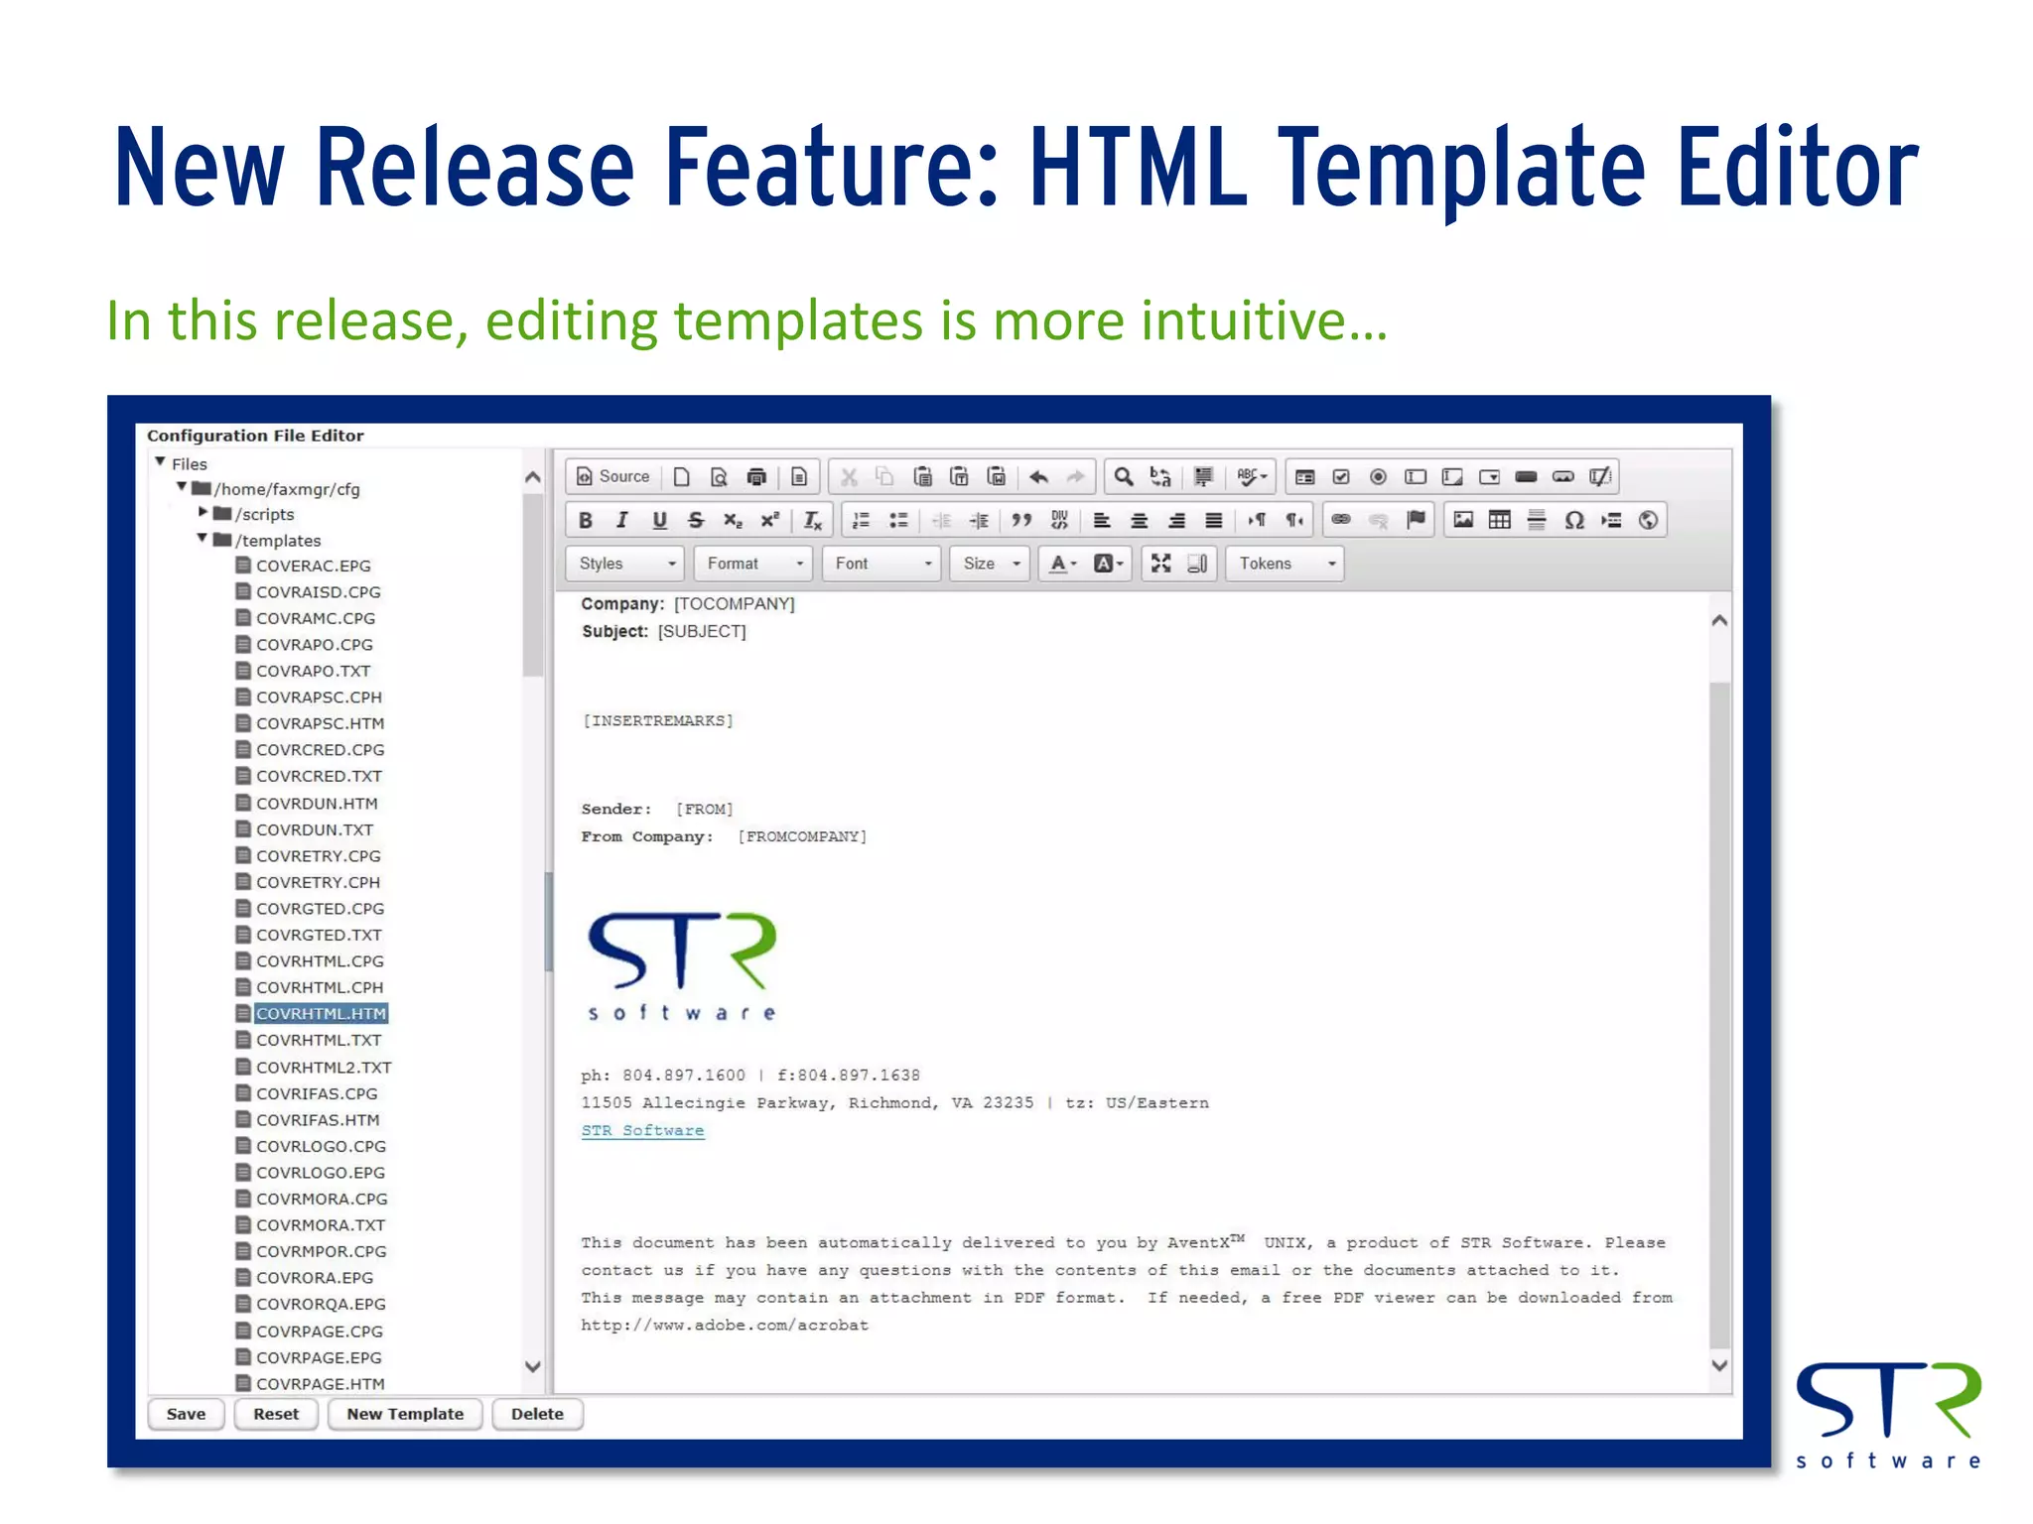Open the Styles dropdown
2033x1524 pixels.
tap(625, 564)
